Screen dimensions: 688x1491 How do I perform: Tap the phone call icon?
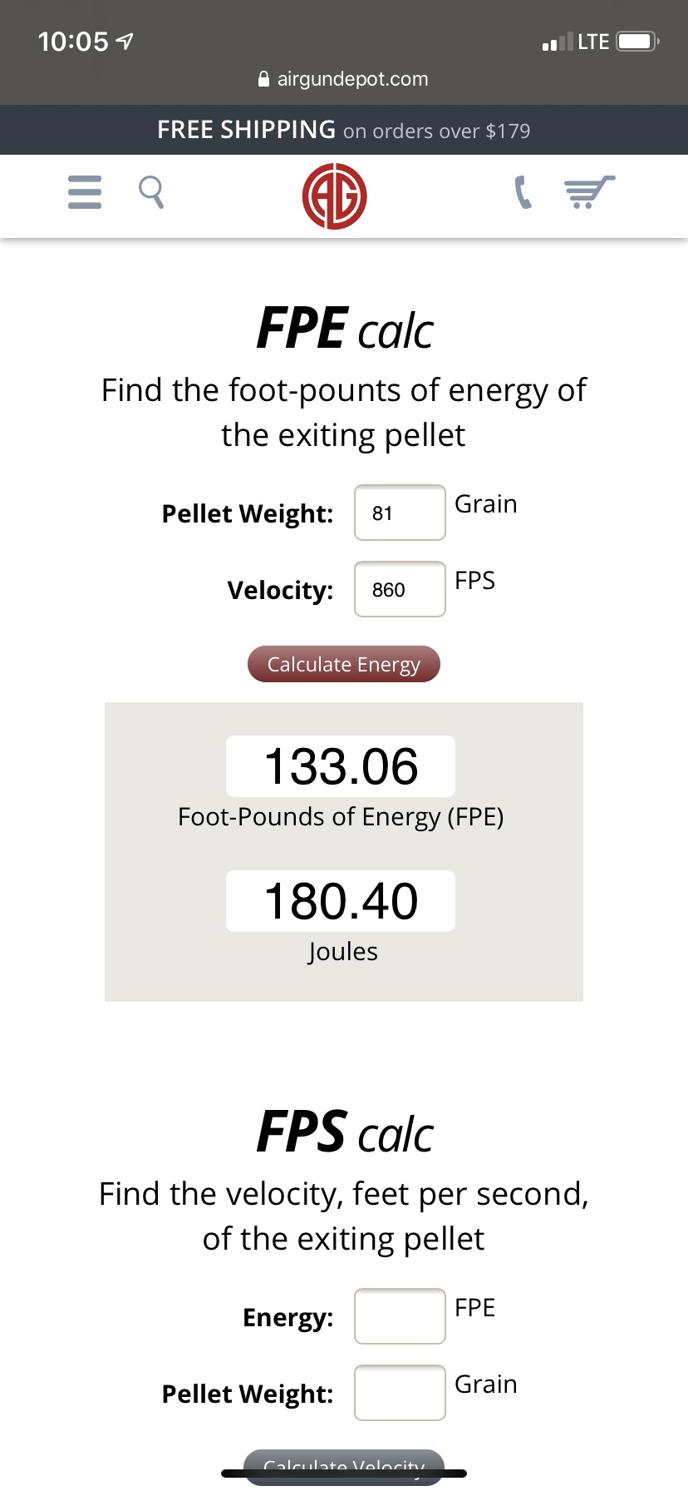click(x=523, y=192)
